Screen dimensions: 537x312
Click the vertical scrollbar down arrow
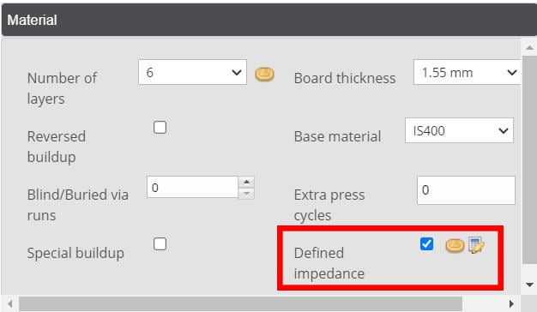pyautogui.click(x=529, y=285)
